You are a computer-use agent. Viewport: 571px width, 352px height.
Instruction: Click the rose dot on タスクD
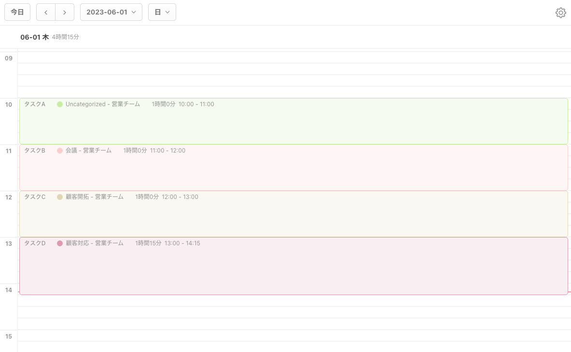pyautogui.click(x=60, y=243)
